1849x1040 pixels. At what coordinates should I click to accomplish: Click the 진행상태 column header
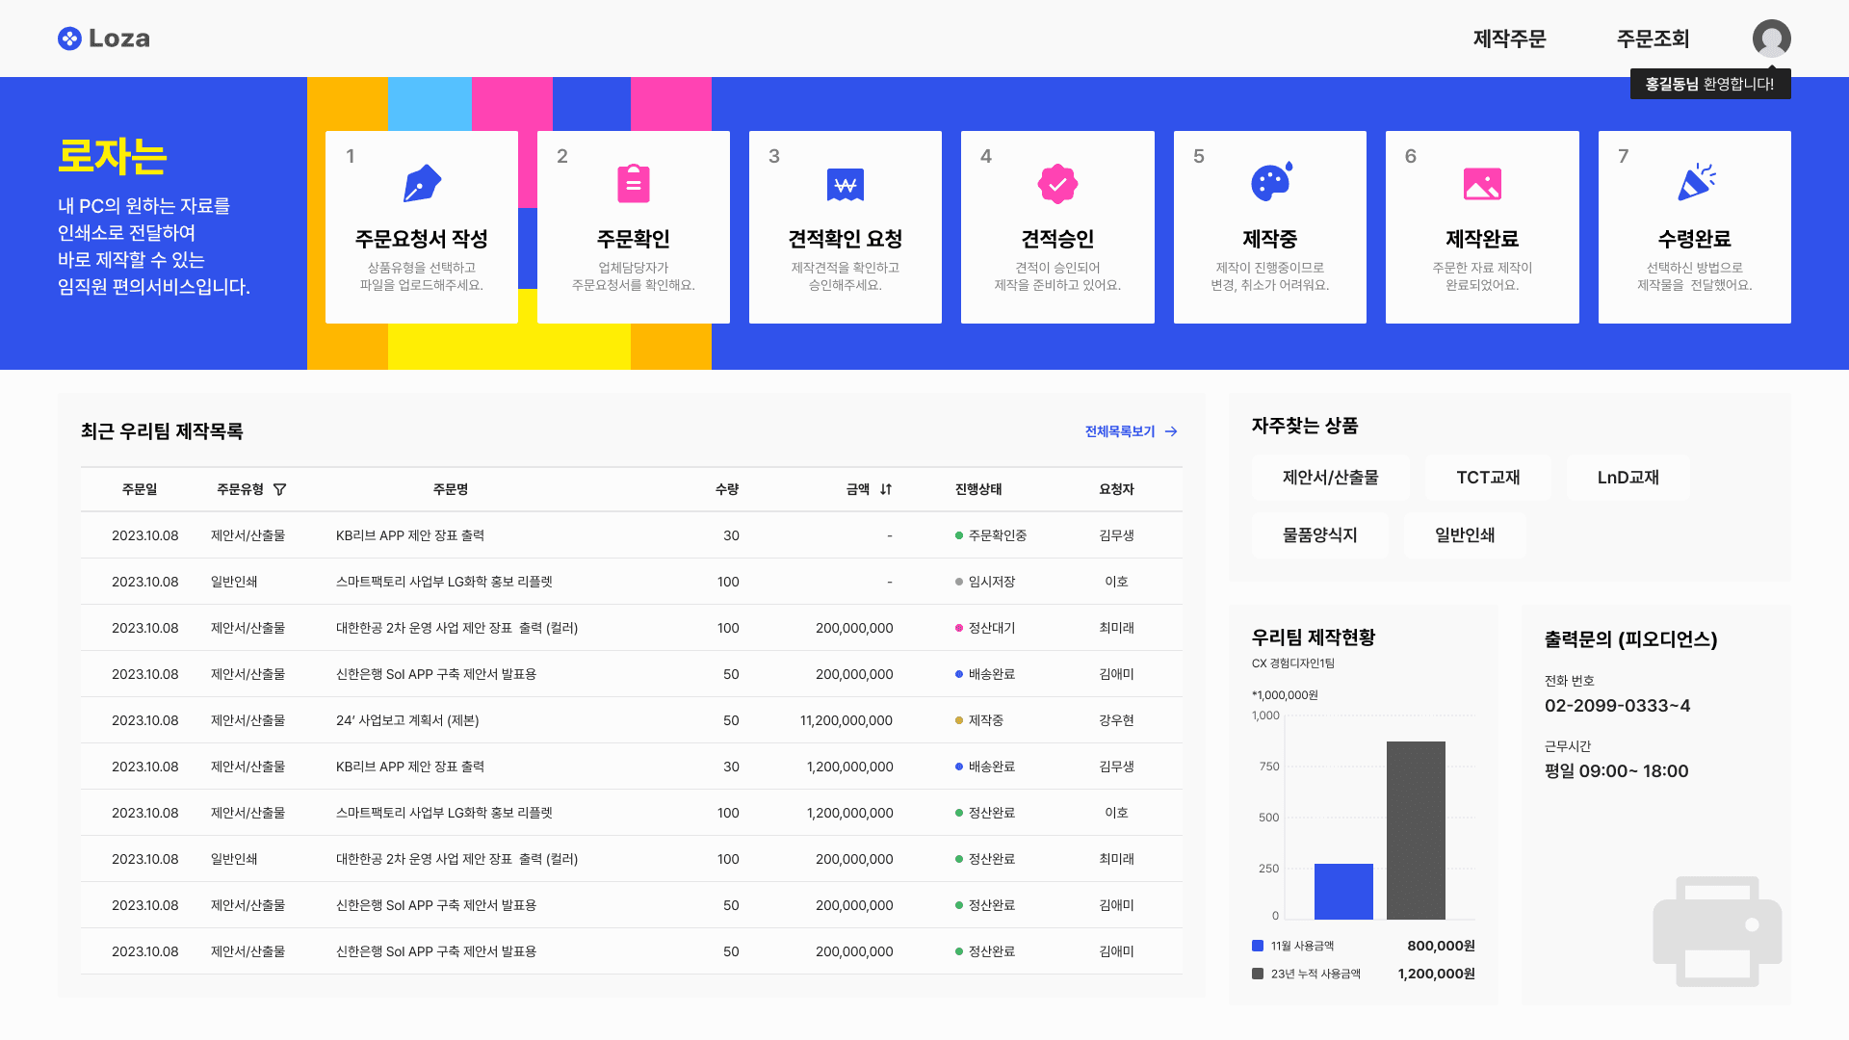978,489
